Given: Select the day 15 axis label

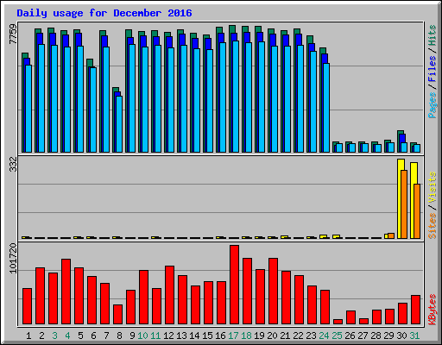Looking at the screenshot, I should [x=207, y=336].
